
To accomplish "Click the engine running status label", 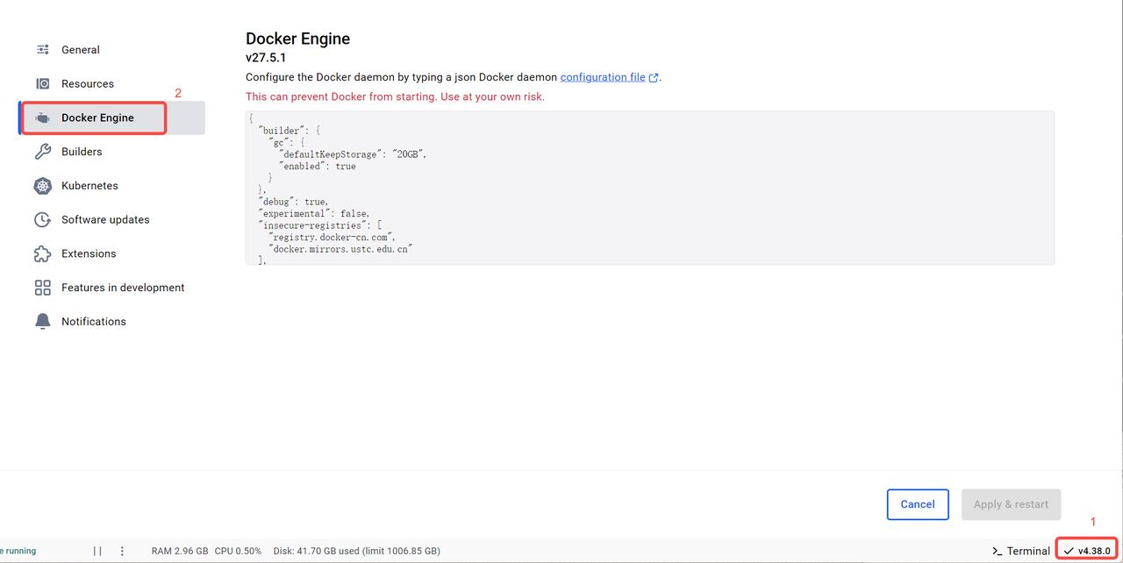I will (18, 551).
